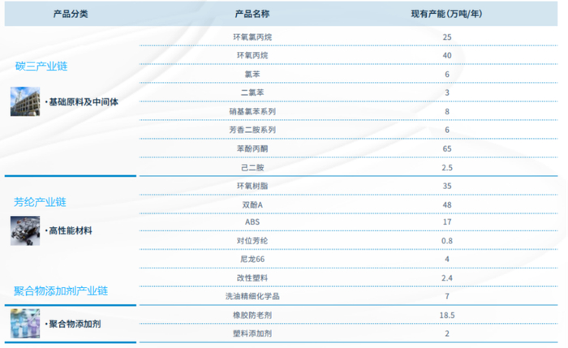Click capacity value 7 for 洗油精细化学品
This screenshot has width=568, height=348.
(x=447, y=296)
